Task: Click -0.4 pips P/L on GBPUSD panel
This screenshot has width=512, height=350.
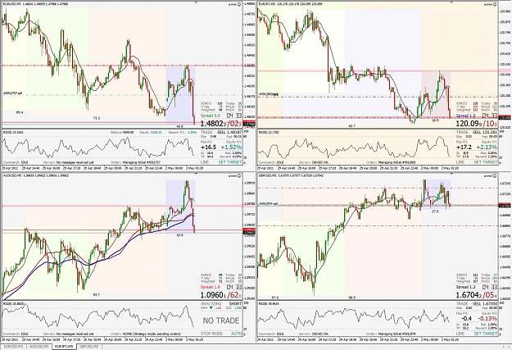Action: (x=467, y=319)
